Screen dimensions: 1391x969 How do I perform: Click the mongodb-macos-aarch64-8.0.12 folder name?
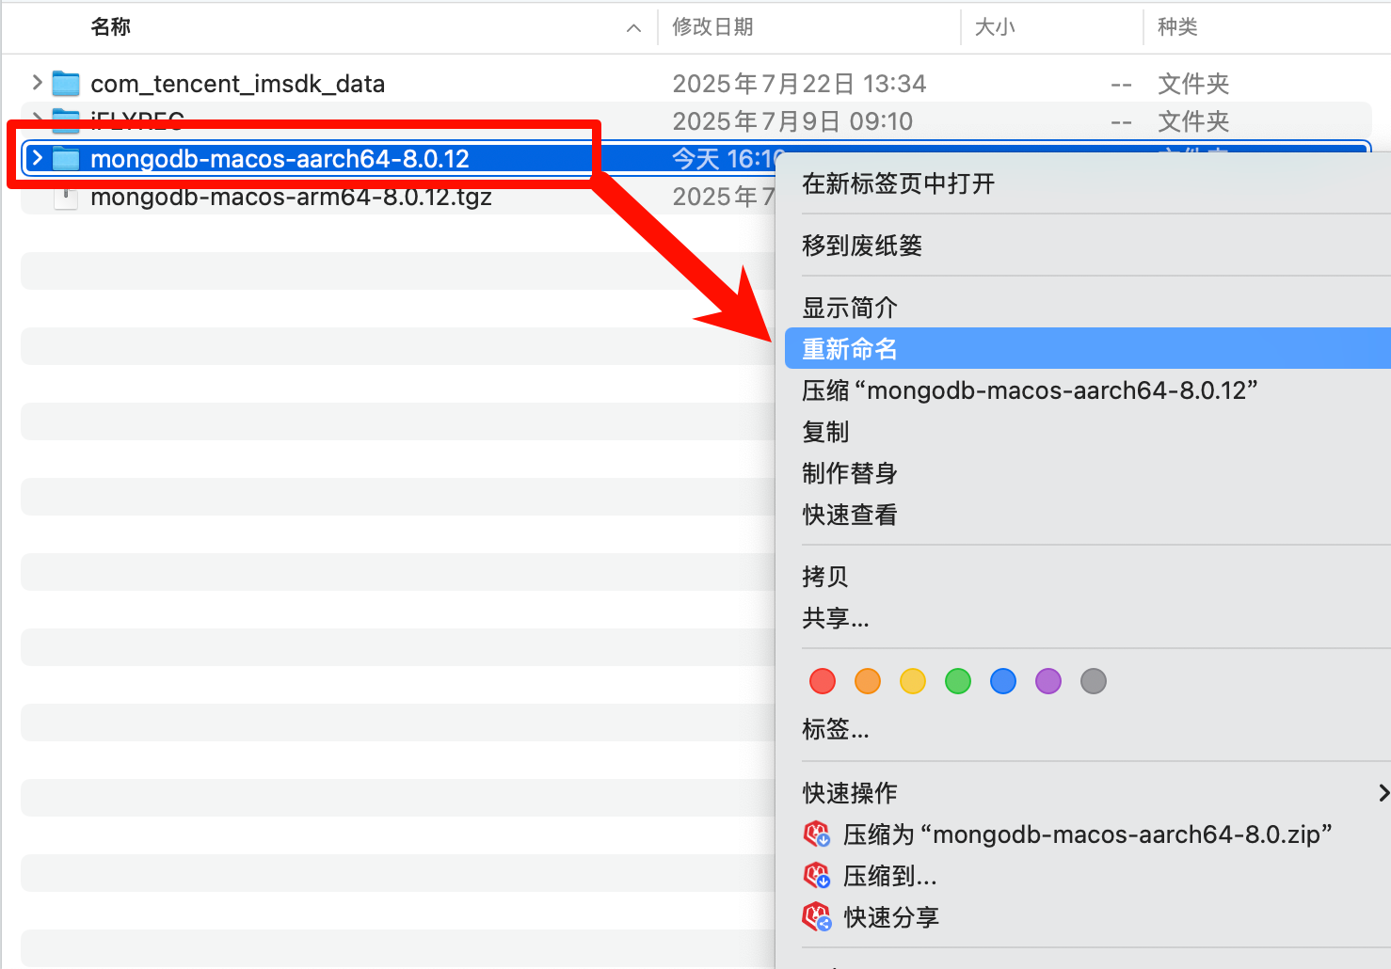(280, 159)
